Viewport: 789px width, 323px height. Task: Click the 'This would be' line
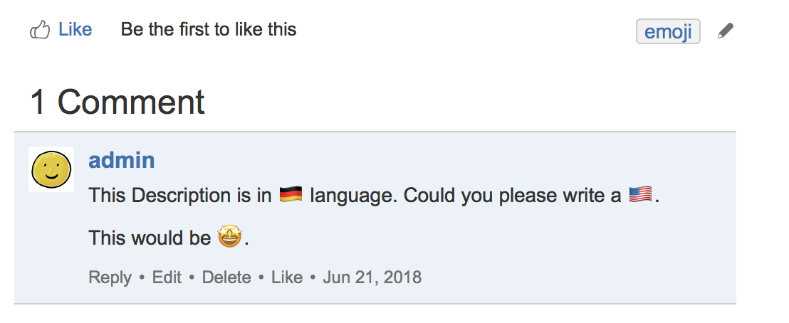[150, 238]
